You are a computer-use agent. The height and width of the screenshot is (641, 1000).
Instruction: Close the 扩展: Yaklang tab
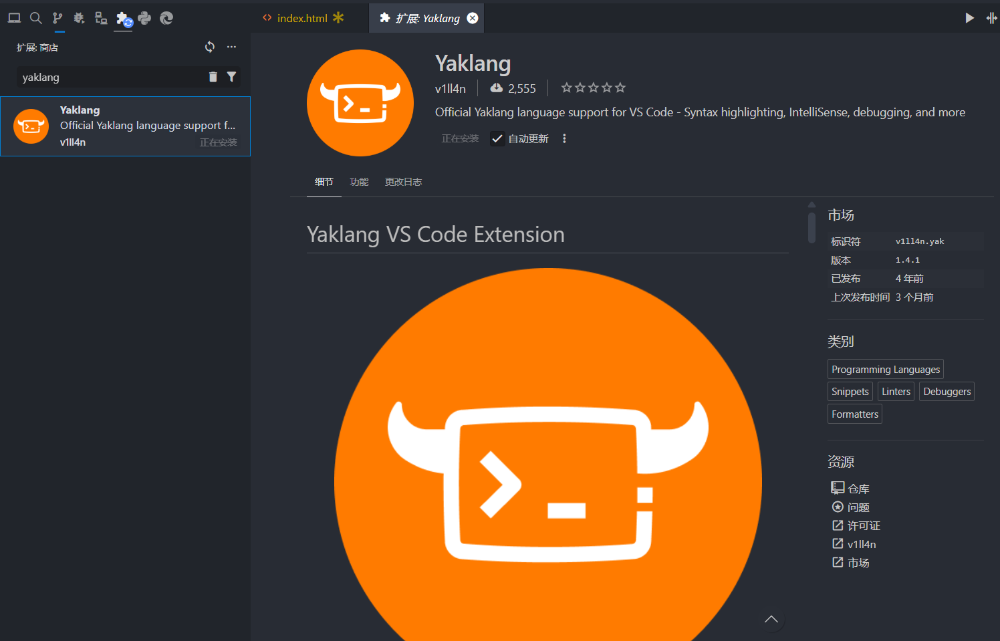click(x=473, y=18)
